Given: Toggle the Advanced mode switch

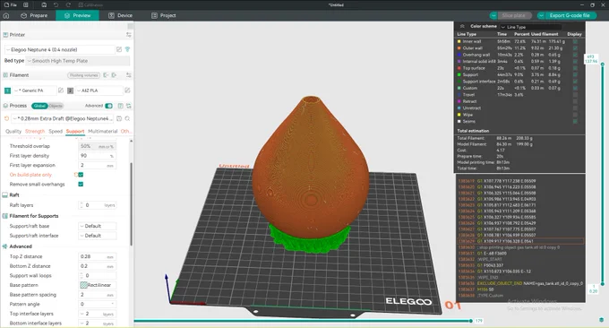Looking at the screenshot, I should coord(108,106).
